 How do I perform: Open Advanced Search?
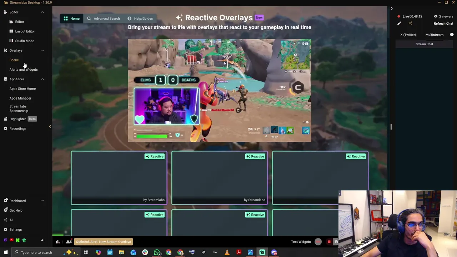(104, 19)
